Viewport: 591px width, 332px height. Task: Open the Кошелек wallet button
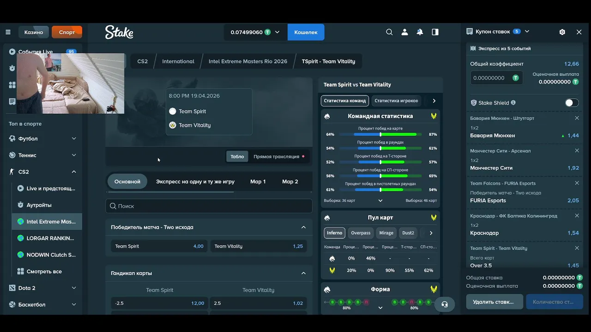(x=306, y=32)
